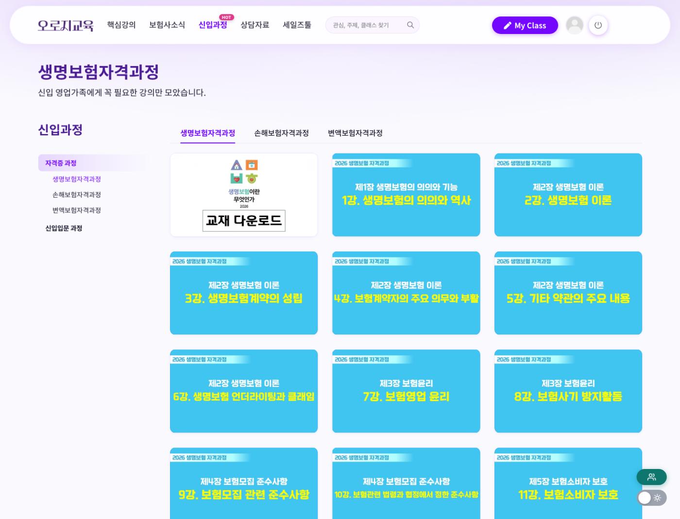Open the 교재 다운로드 card
Viewport: 680px width, 519px height.
(x=244, y=195)
